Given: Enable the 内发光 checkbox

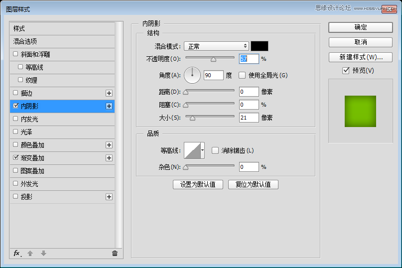Looking at the screenshot, I should tap(15, 119).
